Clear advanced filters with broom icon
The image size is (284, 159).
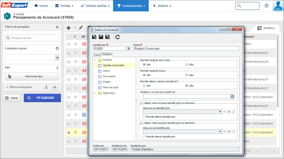46,87
